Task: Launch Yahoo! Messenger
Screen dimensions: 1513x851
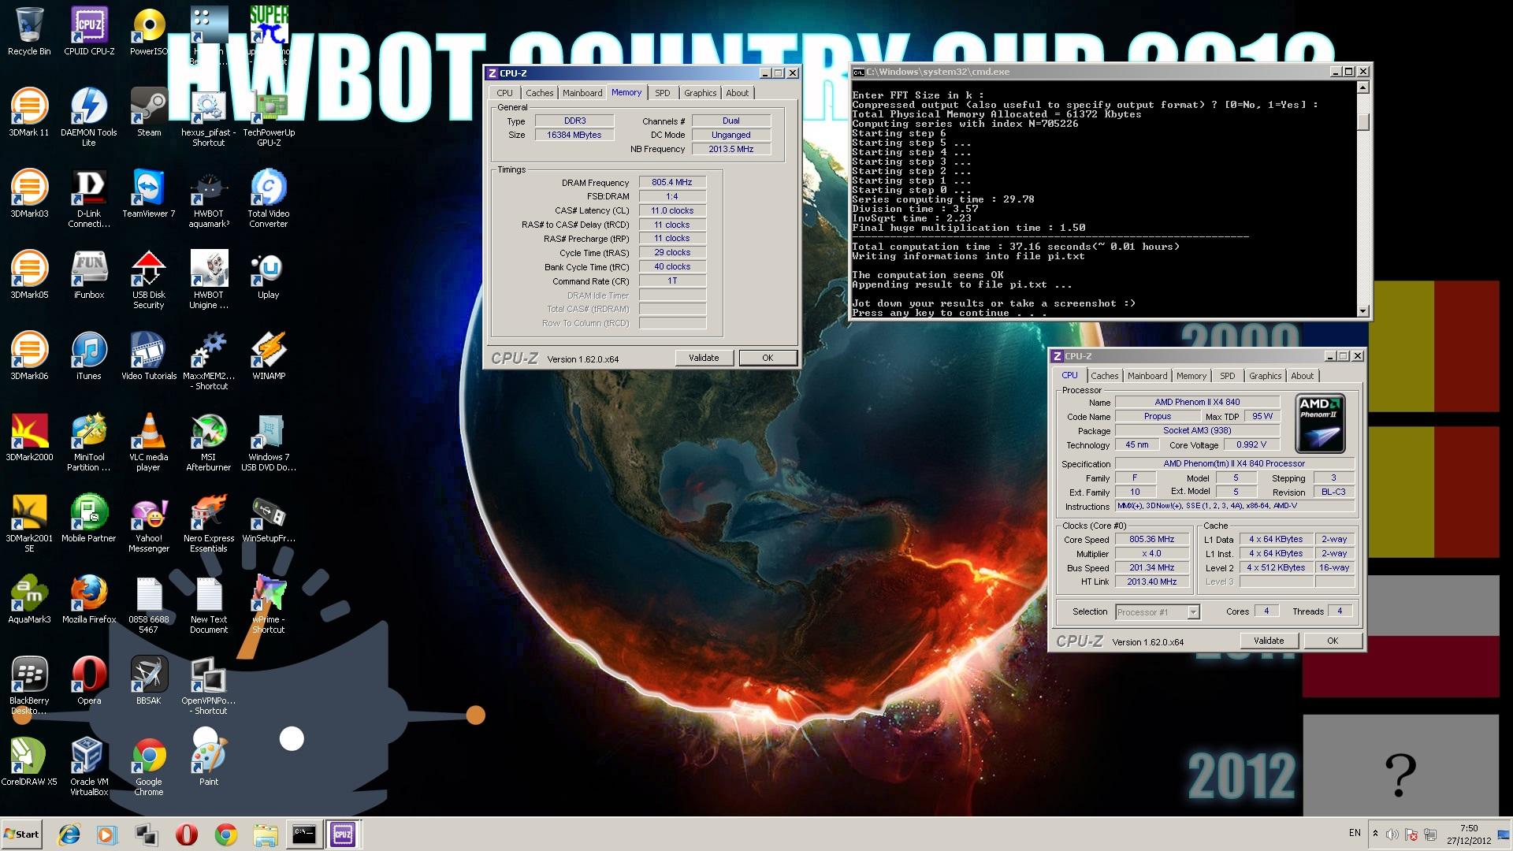Action: click(x=149, y=523)
